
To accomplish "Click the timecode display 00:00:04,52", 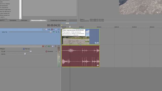I will pyautogui.click(x=54, y=25).
